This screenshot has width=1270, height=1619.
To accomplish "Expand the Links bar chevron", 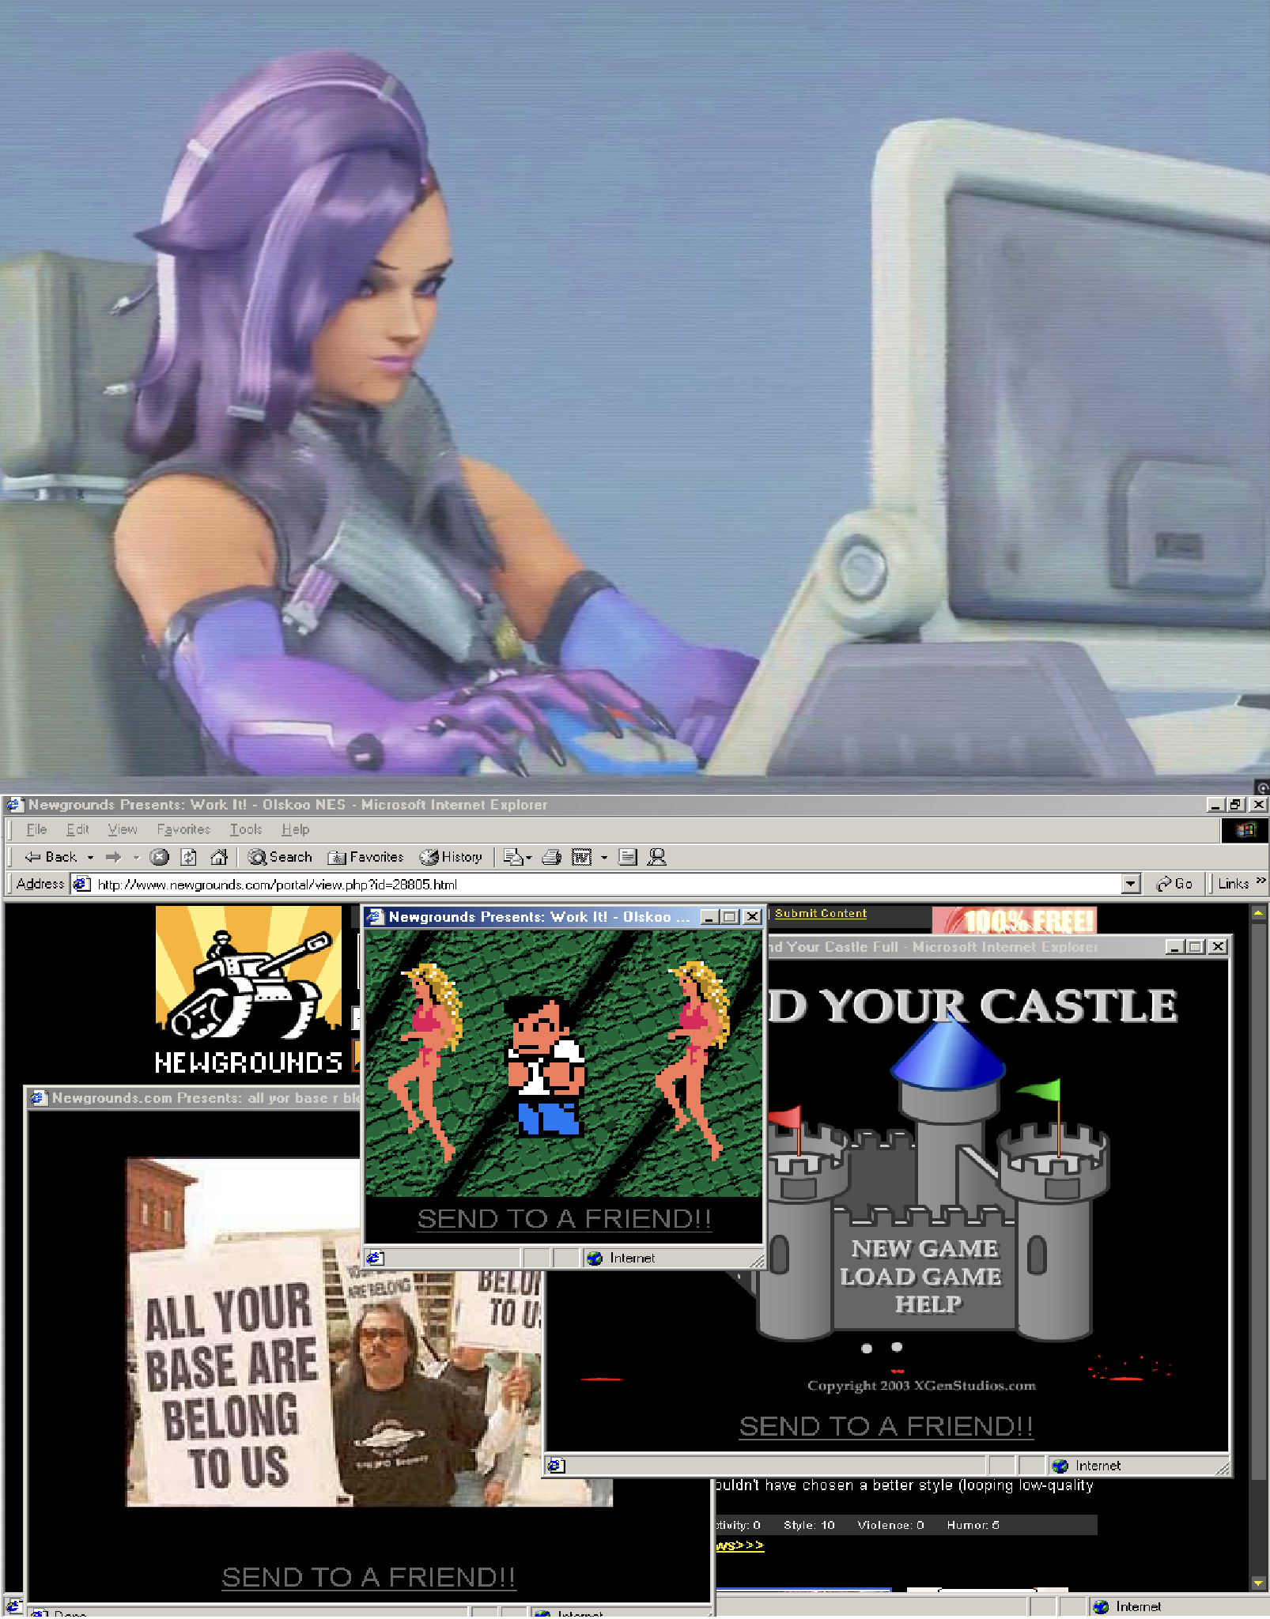I will click(1261, 881).
